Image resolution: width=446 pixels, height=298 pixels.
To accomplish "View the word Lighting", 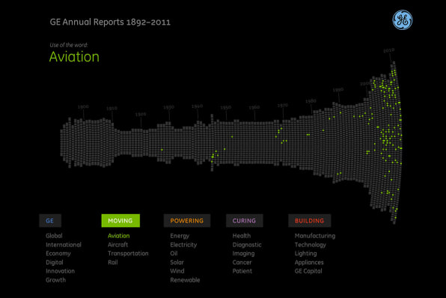I will pyautogui.click(x=305, y=254).
